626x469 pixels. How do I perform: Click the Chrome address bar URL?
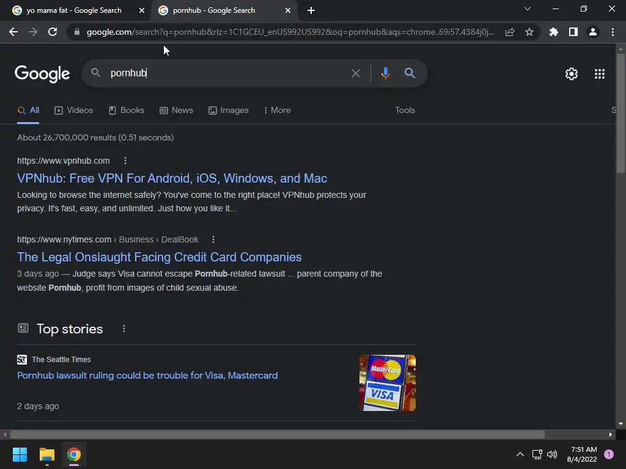click(290, 32)
